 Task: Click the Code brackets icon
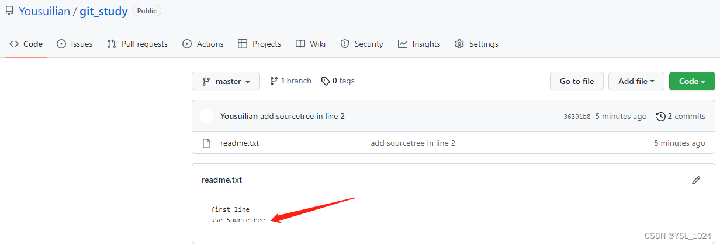click(14, 44)
